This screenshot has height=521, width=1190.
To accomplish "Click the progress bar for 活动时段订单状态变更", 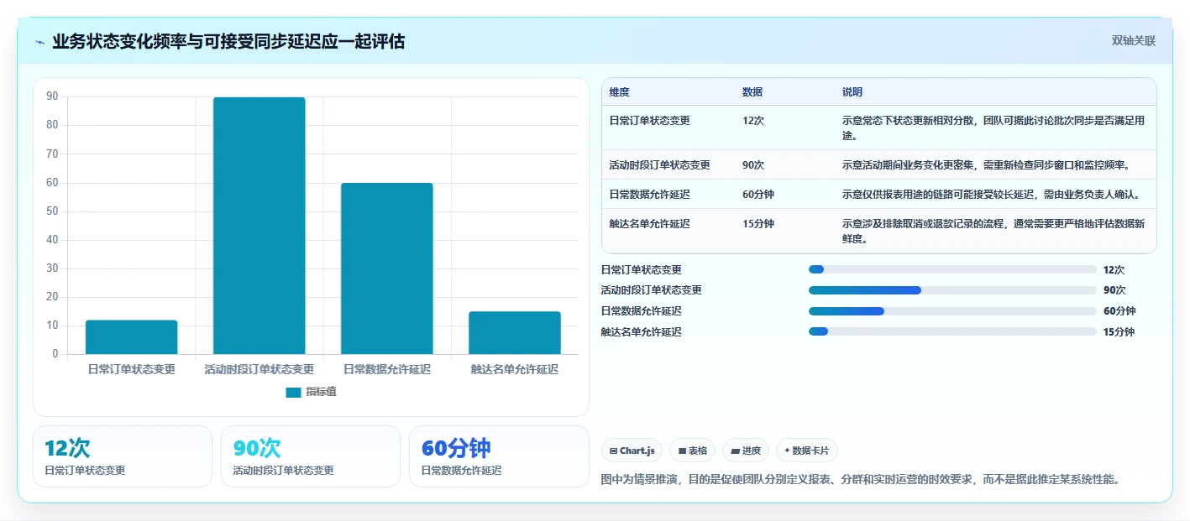I will 952,290.
